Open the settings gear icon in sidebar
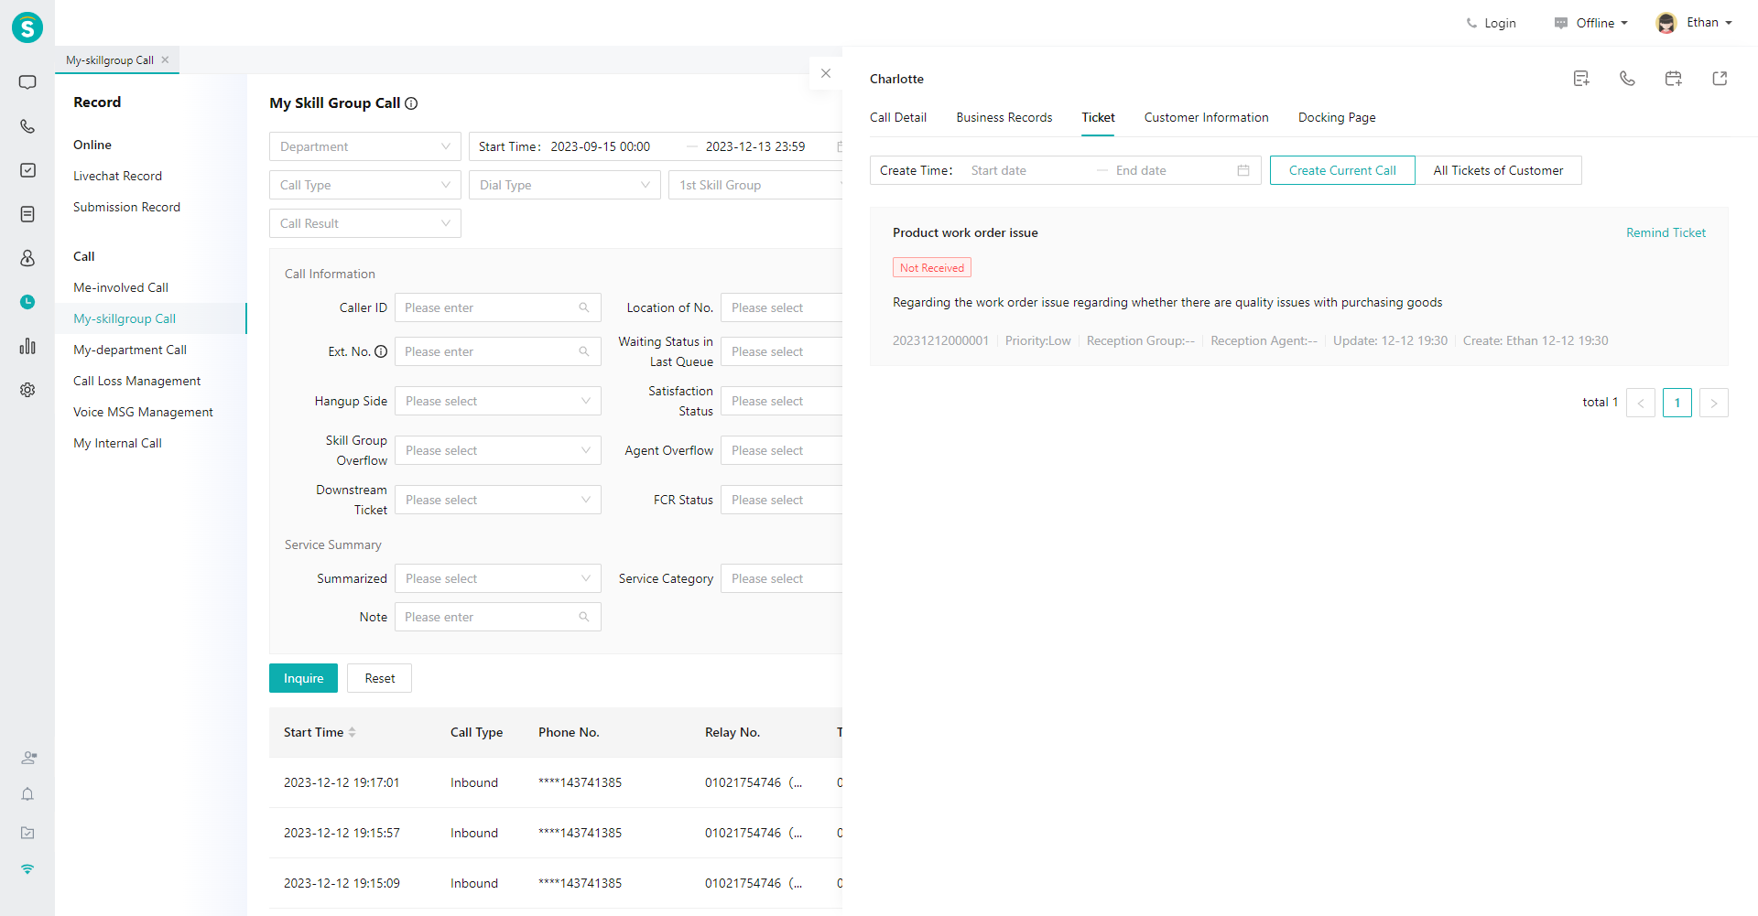Screen dimensions: 1758x916 point(27,390)
